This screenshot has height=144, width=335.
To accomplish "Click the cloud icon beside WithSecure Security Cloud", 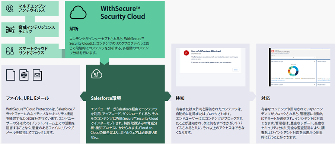I will 78,13.
